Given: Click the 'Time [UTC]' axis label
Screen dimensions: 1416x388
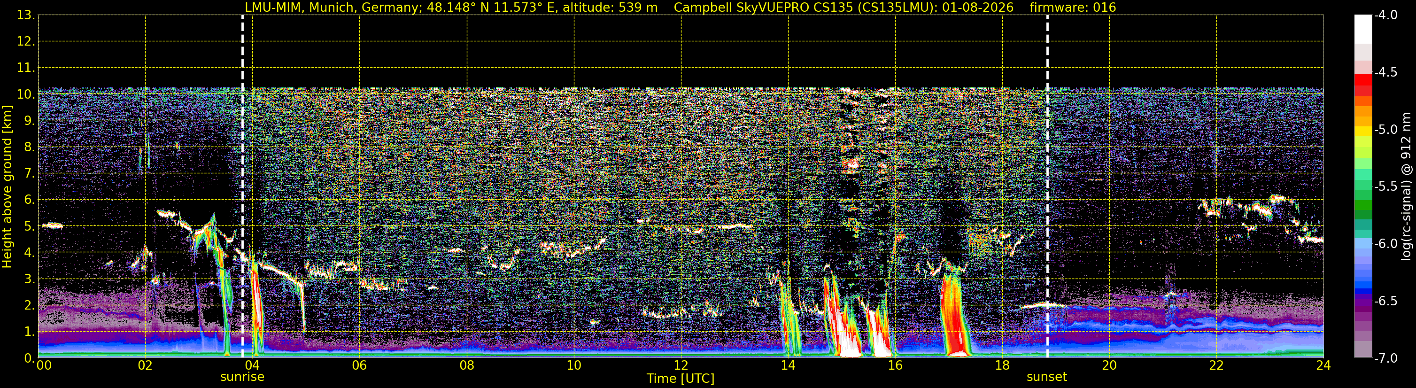Looking at the screenshot, I should click(681, 379).
